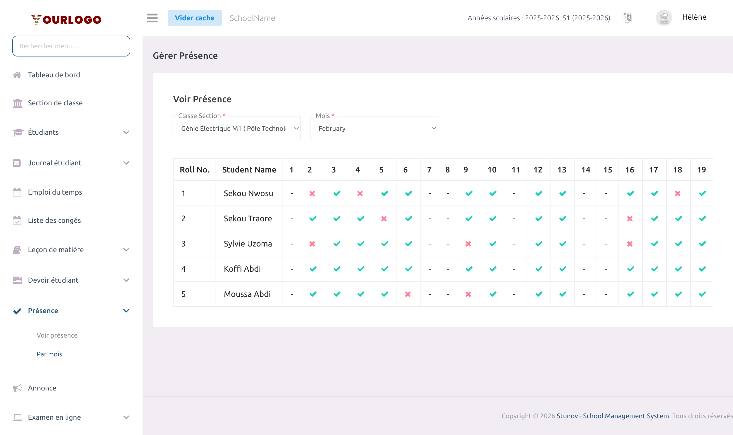Click the user avatar image
This screenshot has height=435, width=733.
tap(664, 18)
